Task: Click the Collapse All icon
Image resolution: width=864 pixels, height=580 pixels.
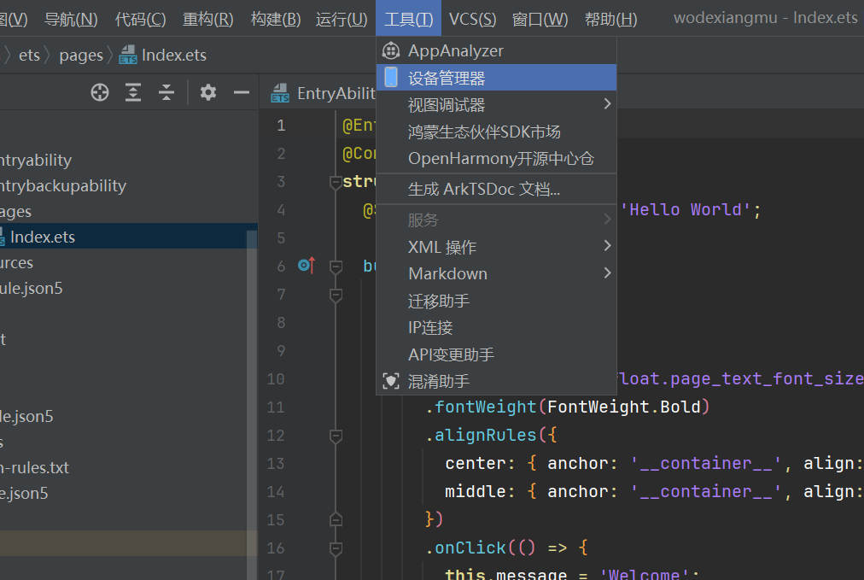Action: (166, 92)
